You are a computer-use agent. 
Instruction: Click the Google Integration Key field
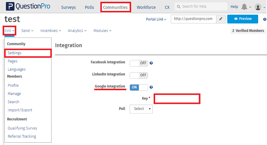click(177, 99)
